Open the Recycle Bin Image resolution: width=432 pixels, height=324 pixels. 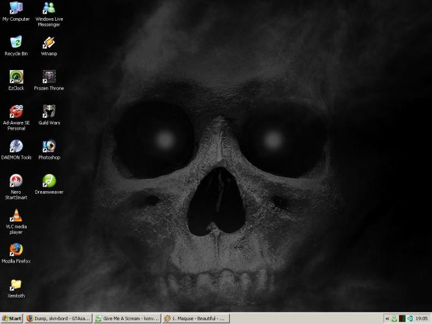(16, 43)
